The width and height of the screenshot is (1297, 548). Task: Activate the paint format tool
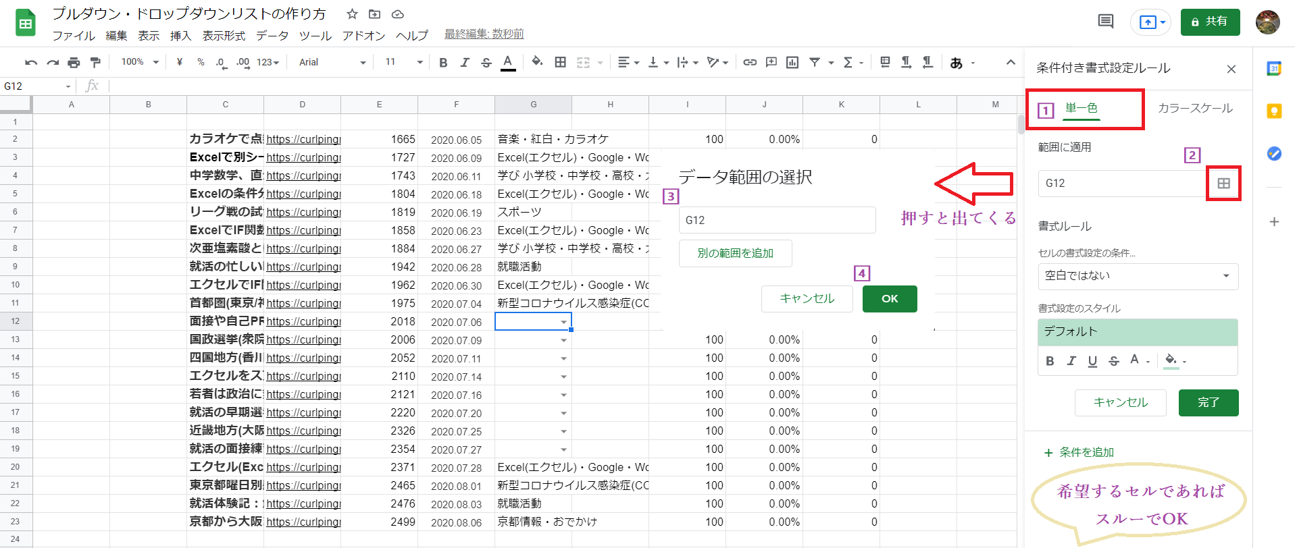click(x=95, y=63)
